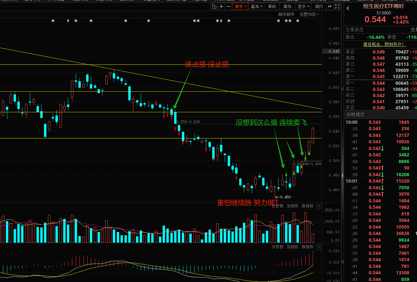417x282 pixels.
Task: Click 换指标 in the MACD panel
Action: pyautogui.click(x=307, y=247)
